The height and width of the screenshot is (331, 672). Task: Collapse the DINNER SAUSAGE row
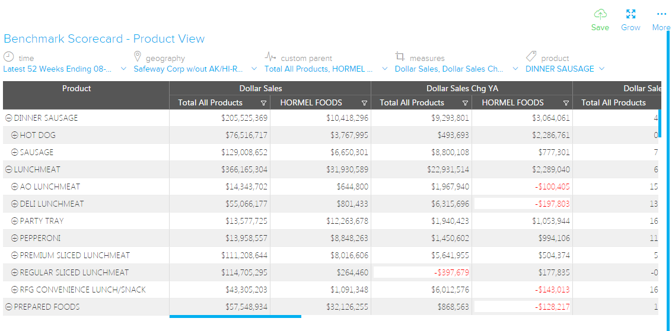click(x=9, y=118)
